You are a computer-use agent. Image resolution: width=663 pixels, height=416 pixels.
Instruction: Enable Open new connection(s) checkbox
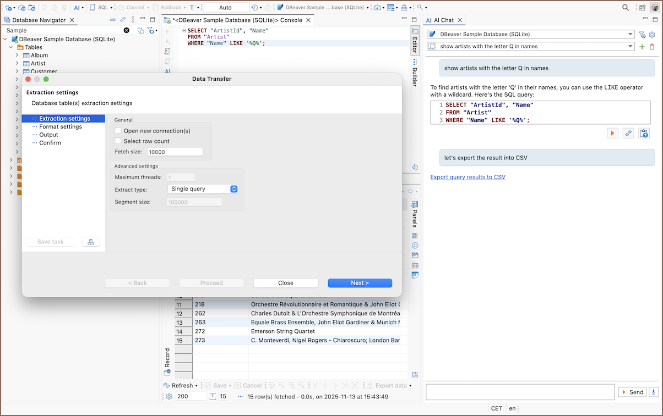[118, 131]
